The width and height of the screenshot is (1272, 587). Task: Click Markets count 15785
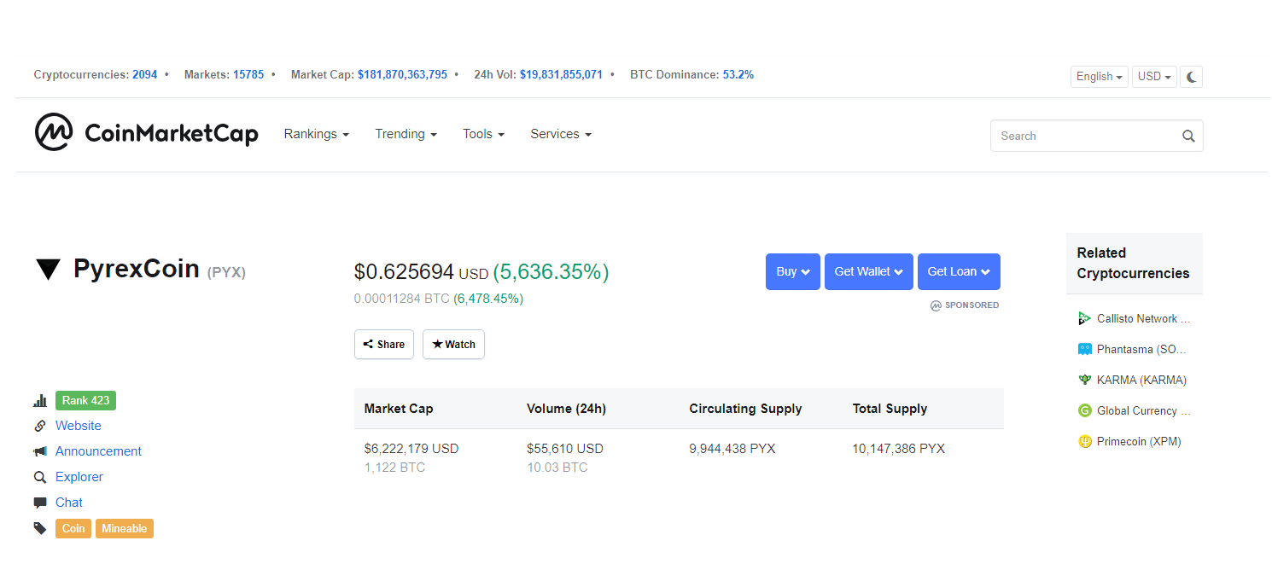tap(248, 74)
